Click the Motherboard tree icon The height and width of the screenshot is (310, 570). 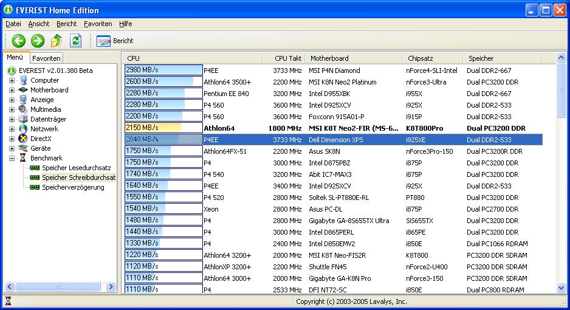(x=23, y=90)
